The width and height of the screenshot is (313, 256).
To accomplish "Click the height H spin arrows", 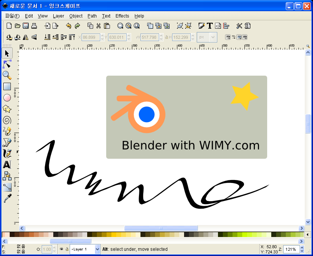I will click(x=193, y=37).
